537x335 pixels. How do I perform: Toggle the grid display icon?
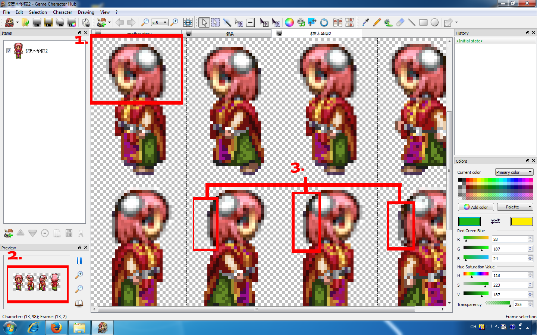(x=188, y=22)
